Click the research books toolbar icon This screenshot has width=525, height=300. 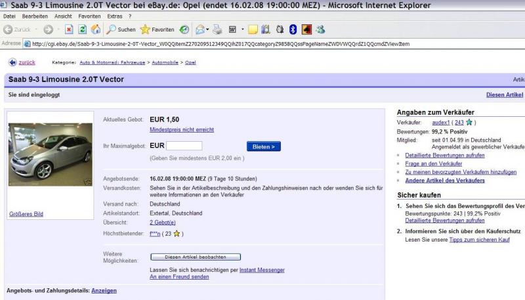pos(266,30)
